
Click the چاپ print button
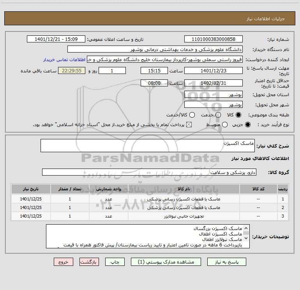point(115,262)
